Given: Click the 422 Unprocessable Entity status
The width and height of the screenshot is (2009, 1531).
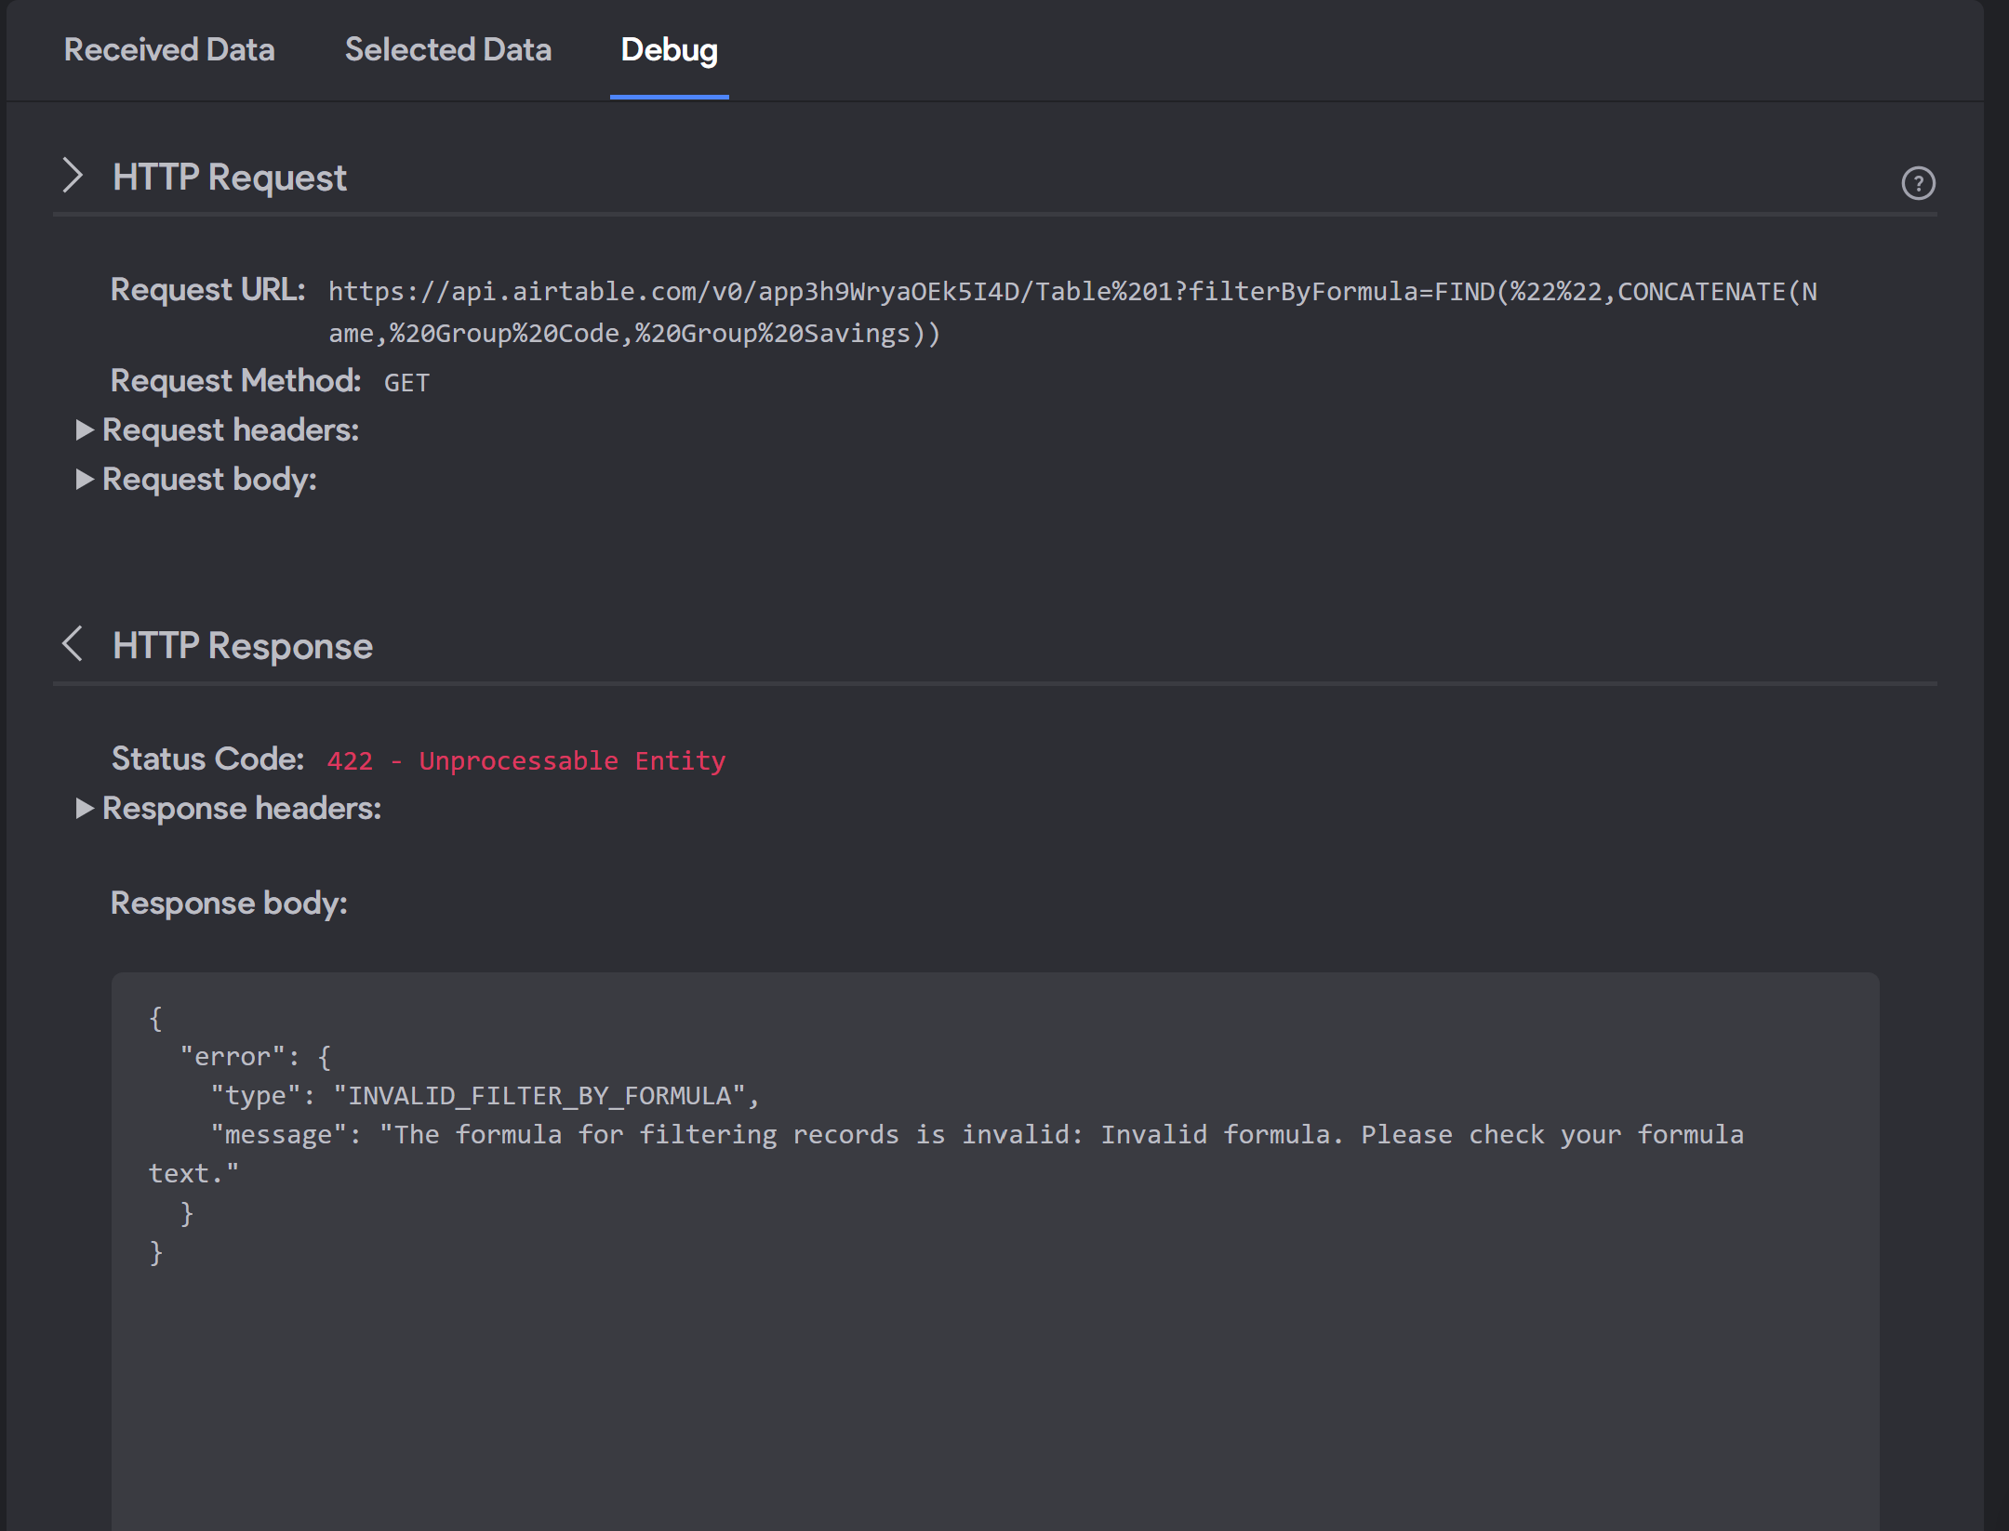Looking at the screenshot, I should tap(526, 760).
